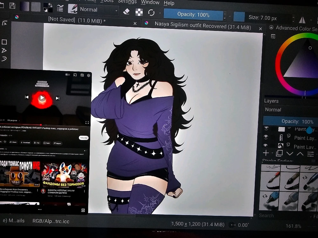The width and height of the screenshot is (318, 238).
Task: Toggle visibility of the middle Paint Layer
Action: (x=266, y=137)
